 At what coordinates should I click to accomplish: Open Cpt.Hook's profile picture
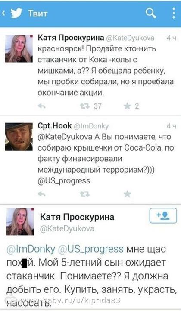tap(19, 136)
